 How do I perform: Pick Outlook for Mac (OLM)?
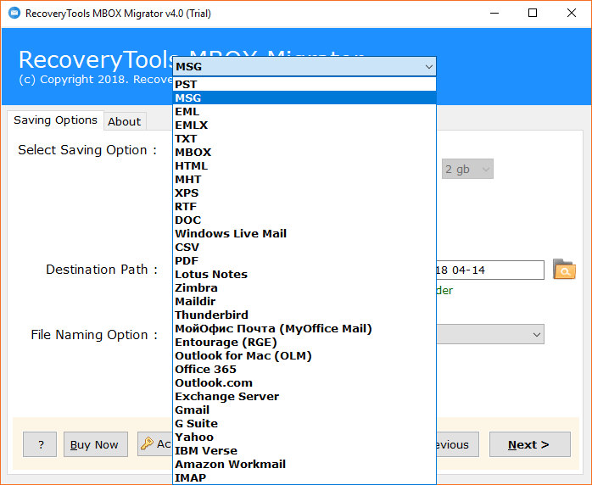click(x=304, y=356)
